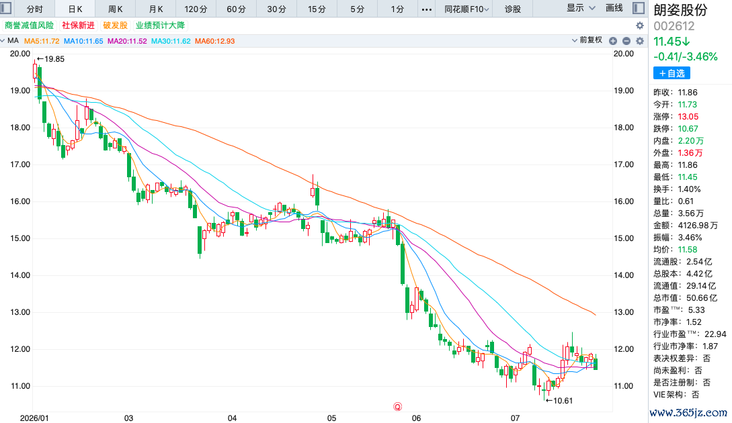Viewport: 732px width, 423px height.
Task: Switch to the 周K weekly tab
Action: pyautogui.click(x=116, y=9)
